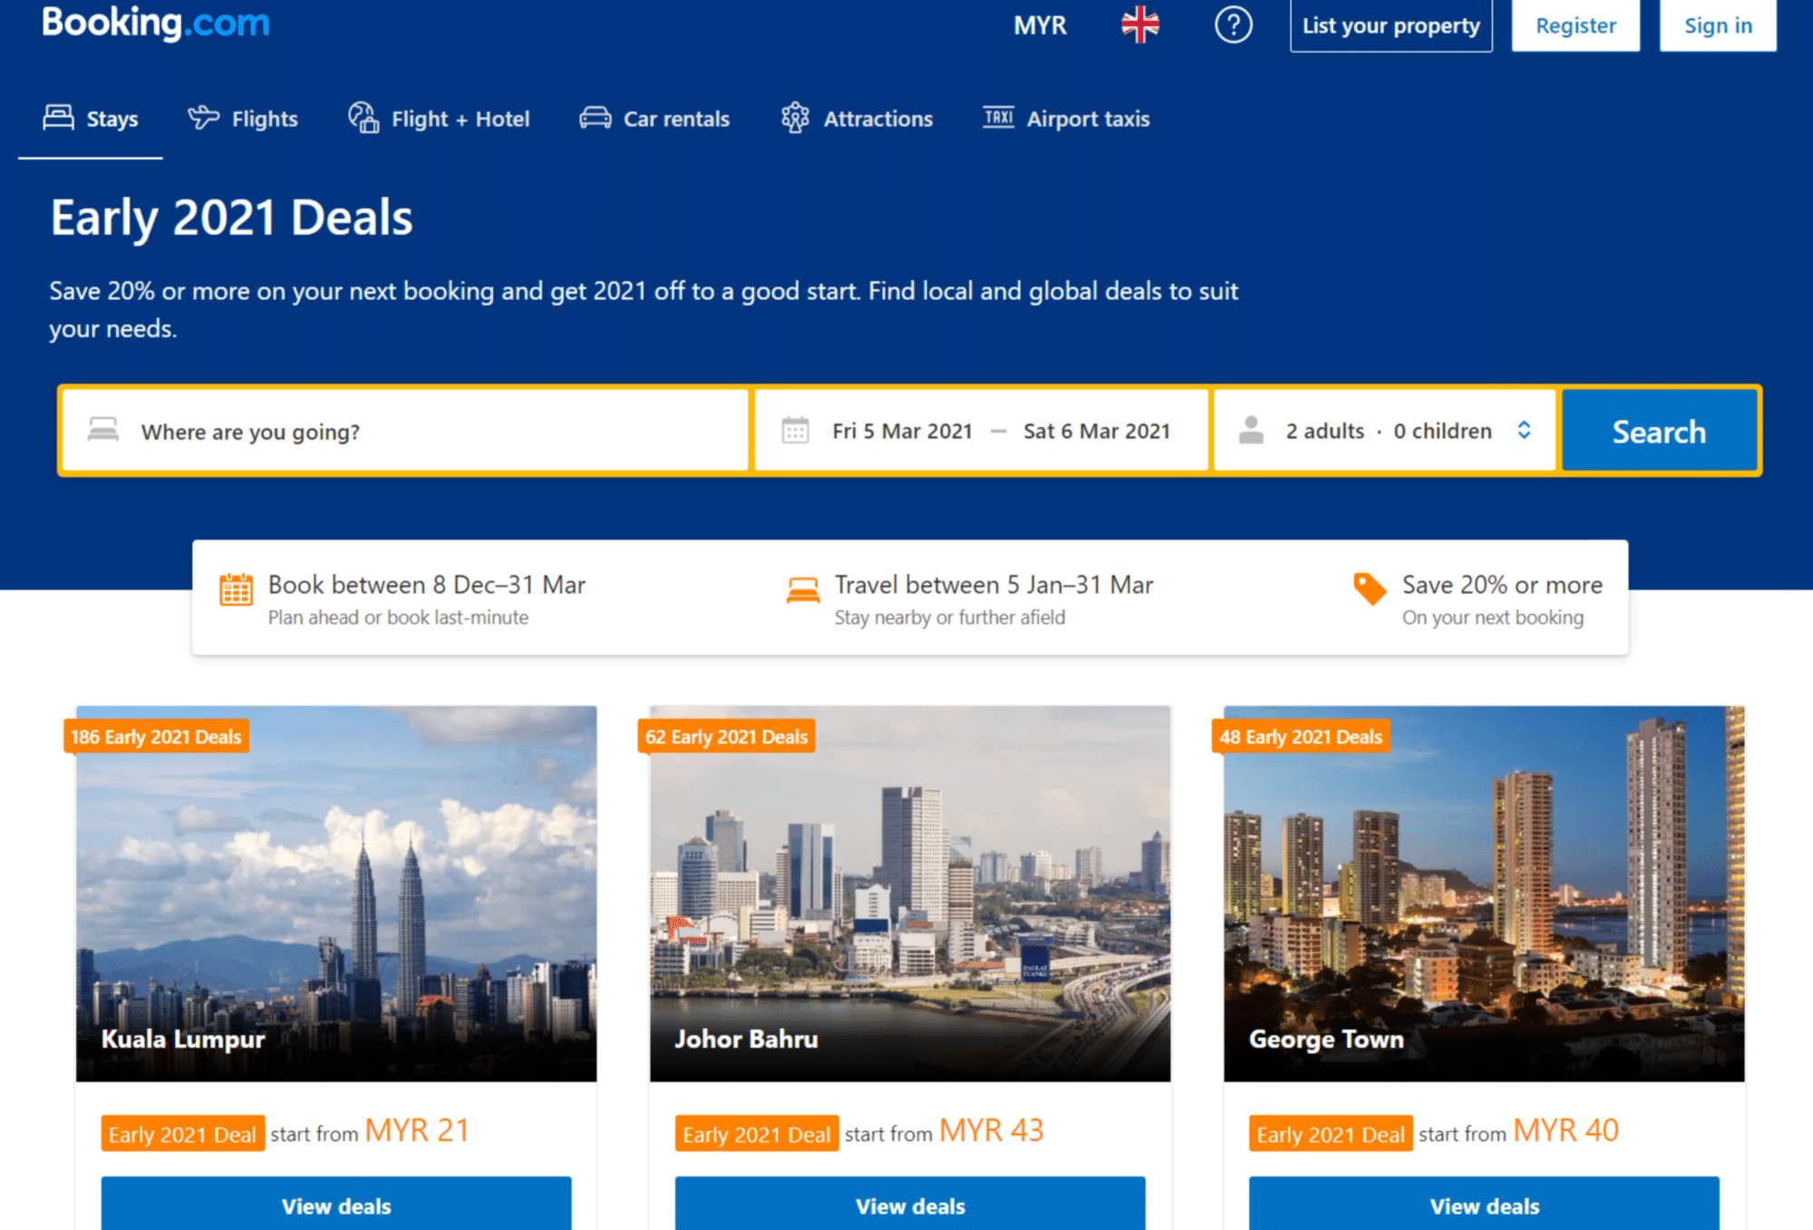1813x1230 pixels.
Task: Click the Search button
Action: click(x=1659, y=430)
